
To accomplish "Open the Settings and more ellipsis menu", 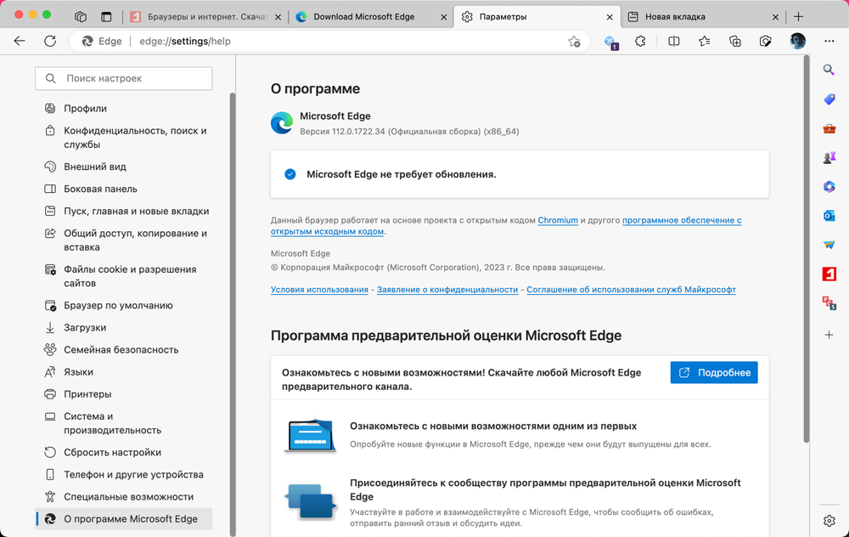I will click(x=829, y=41).
